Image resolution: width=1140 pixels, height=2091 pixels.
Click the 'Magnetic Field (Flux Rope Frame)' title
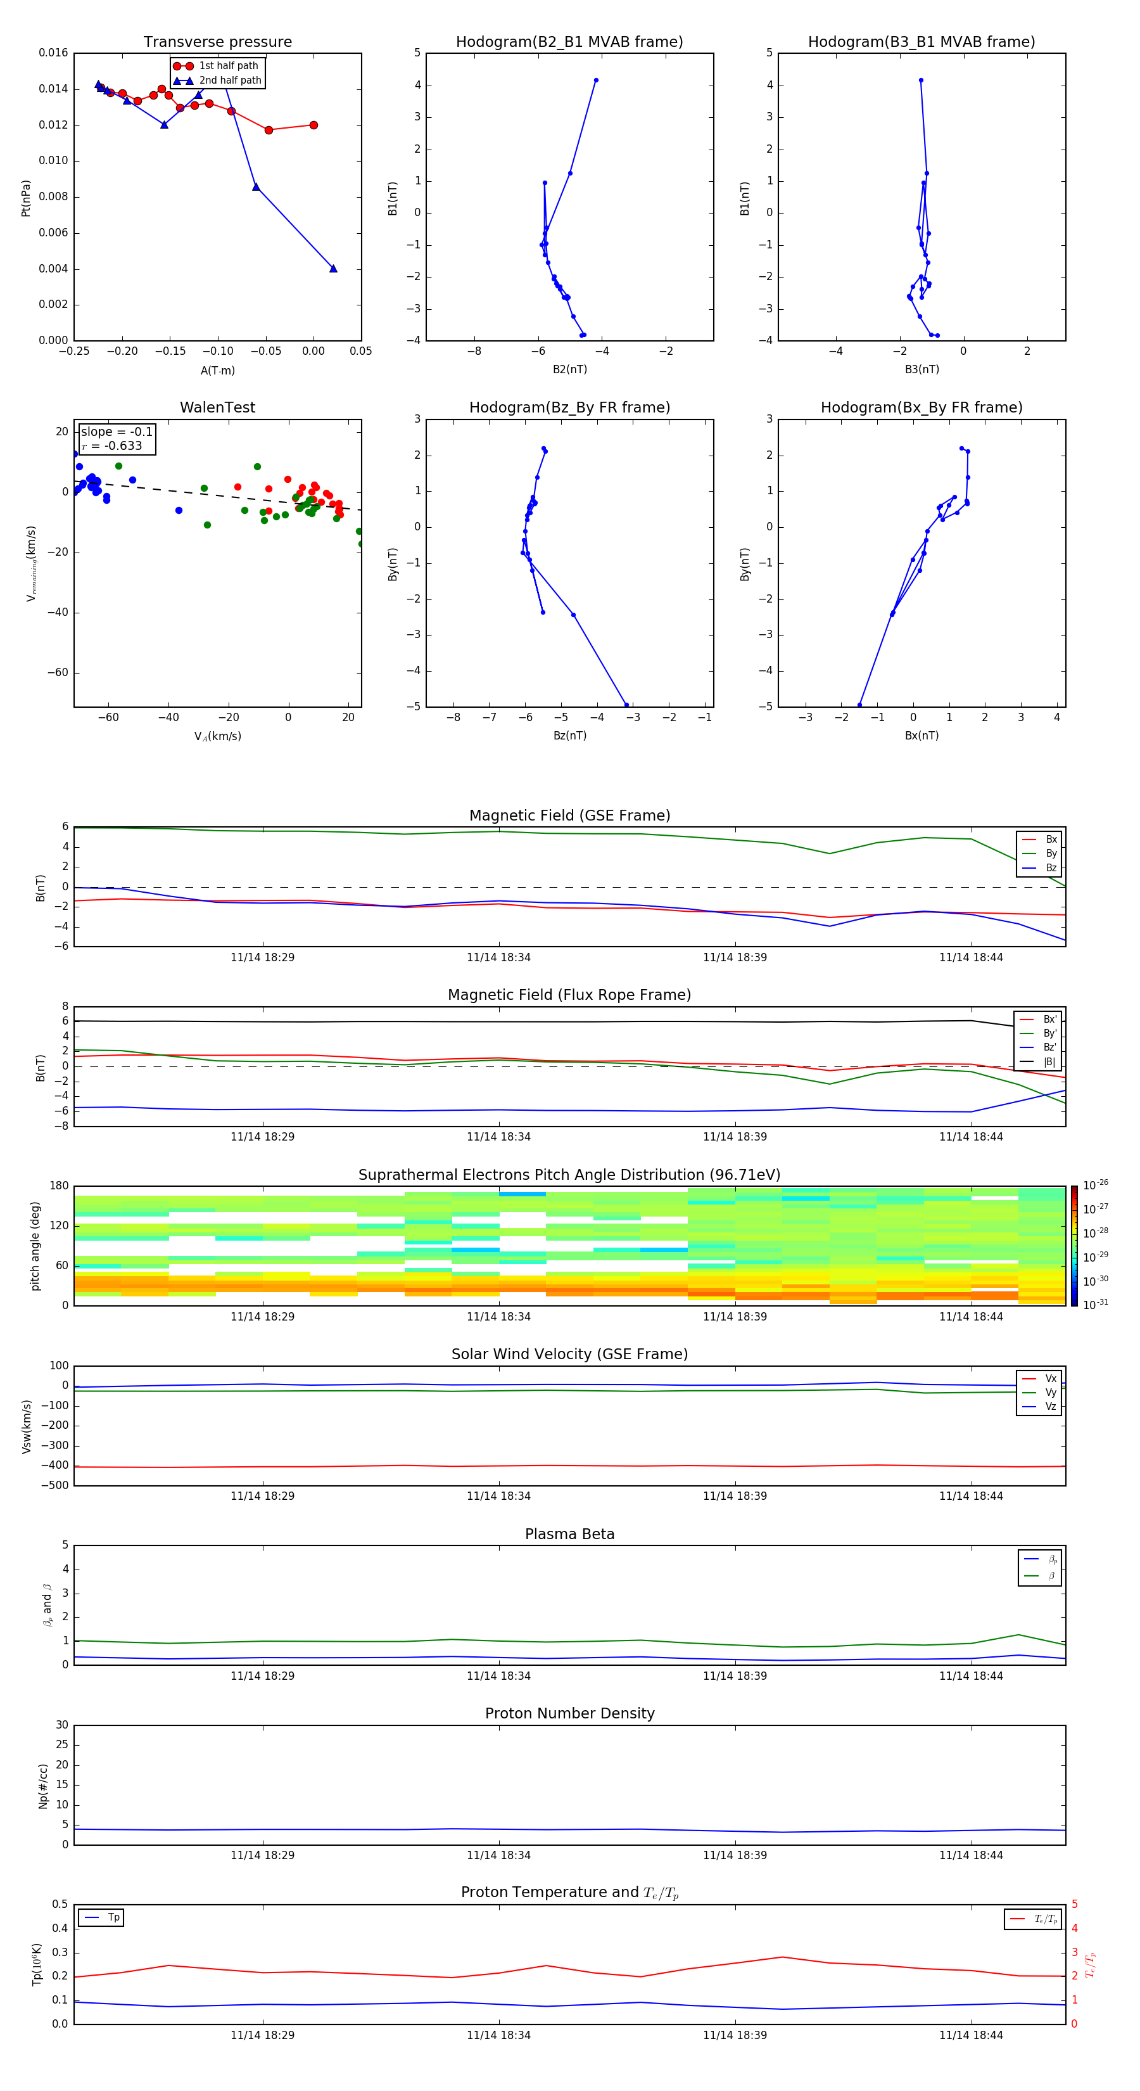pos(569,995)
